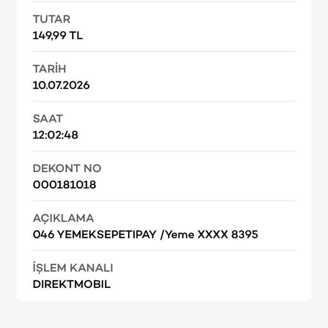This screenshot has height=328, width=328.
Task: Click the DEKONT NO label
Action: pyautogui.click(x=67, y=168)
